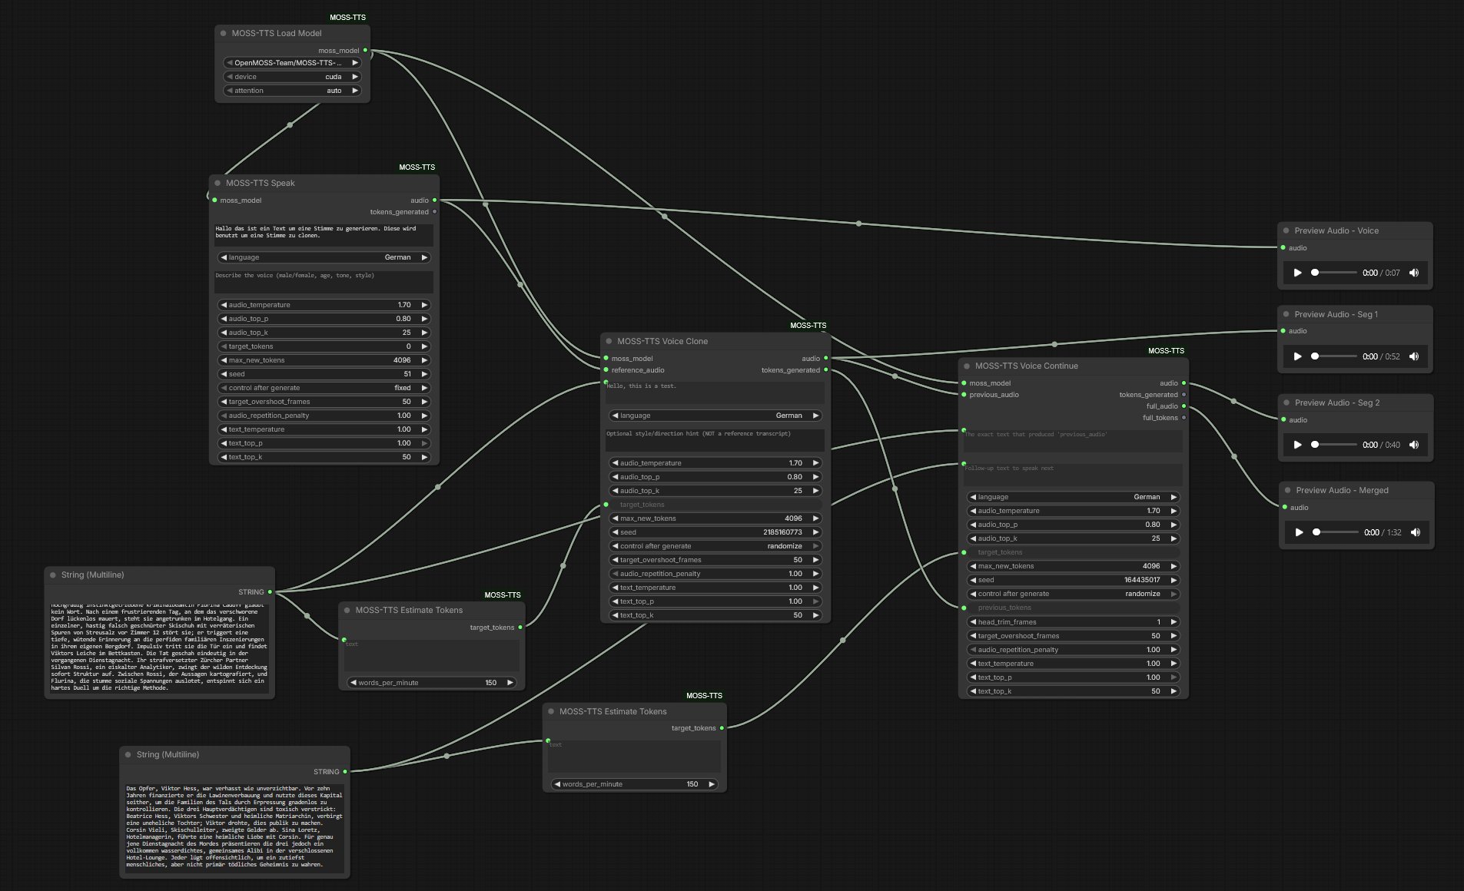Click the audio output port on MOSS-TTS Speak

[434, 200]
